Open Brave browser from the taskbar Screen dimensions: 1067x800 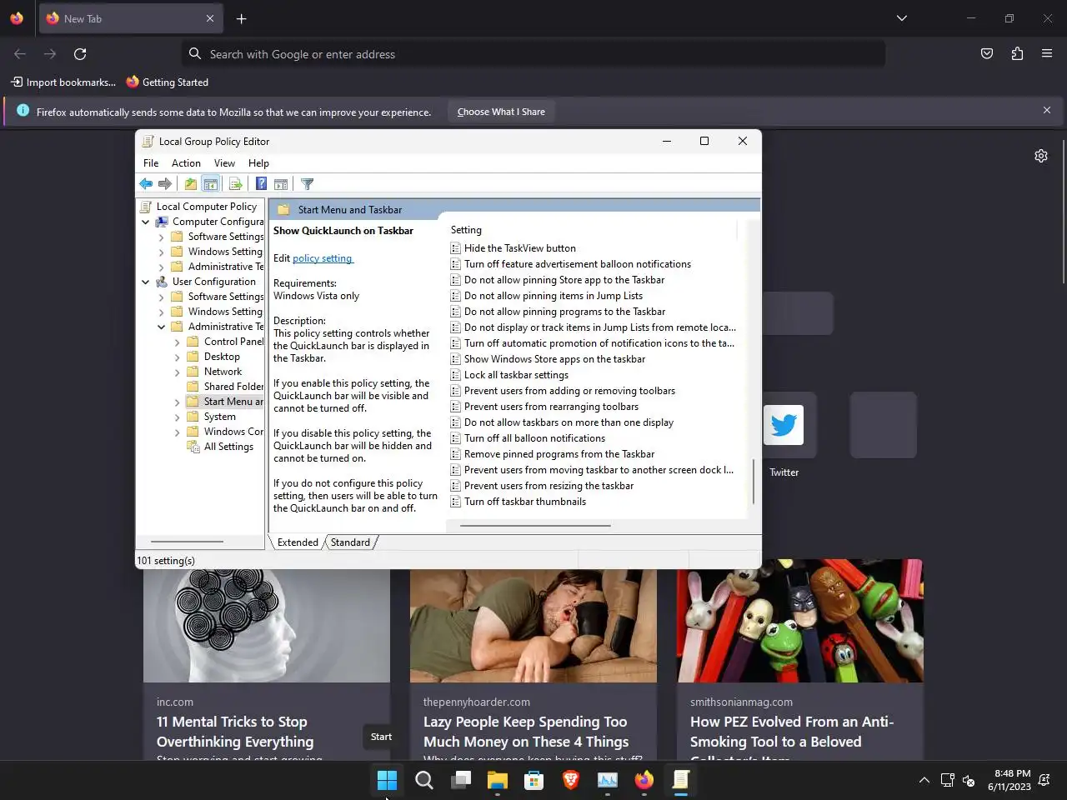[x=571, y=780]
